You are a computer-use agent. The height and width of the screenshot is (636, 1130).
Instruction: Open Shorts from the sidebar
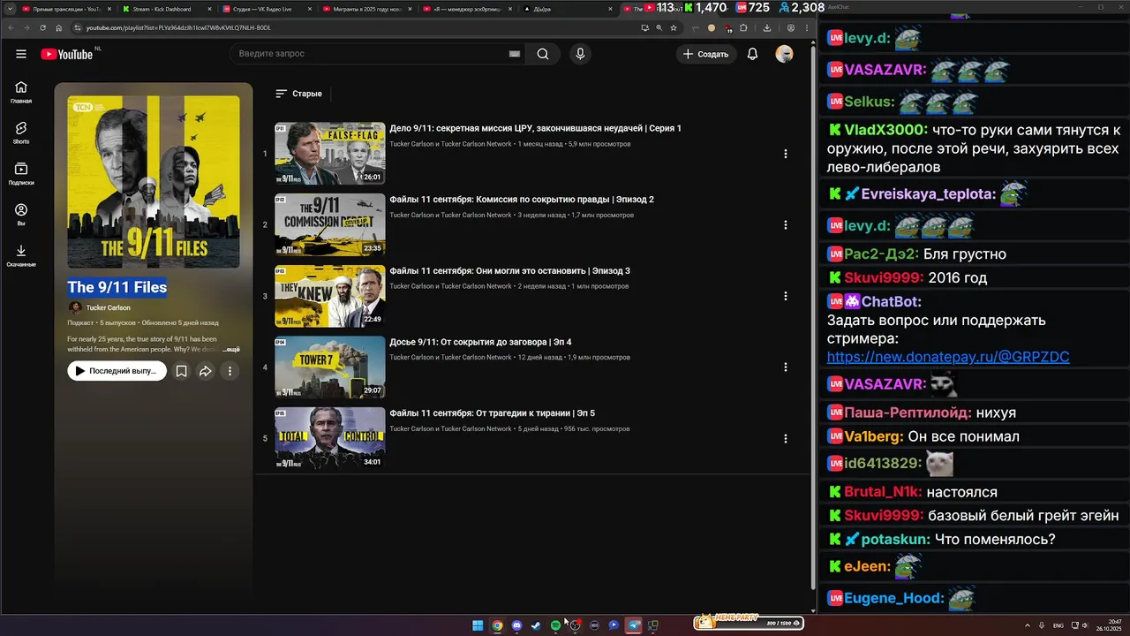pos(21,133)
